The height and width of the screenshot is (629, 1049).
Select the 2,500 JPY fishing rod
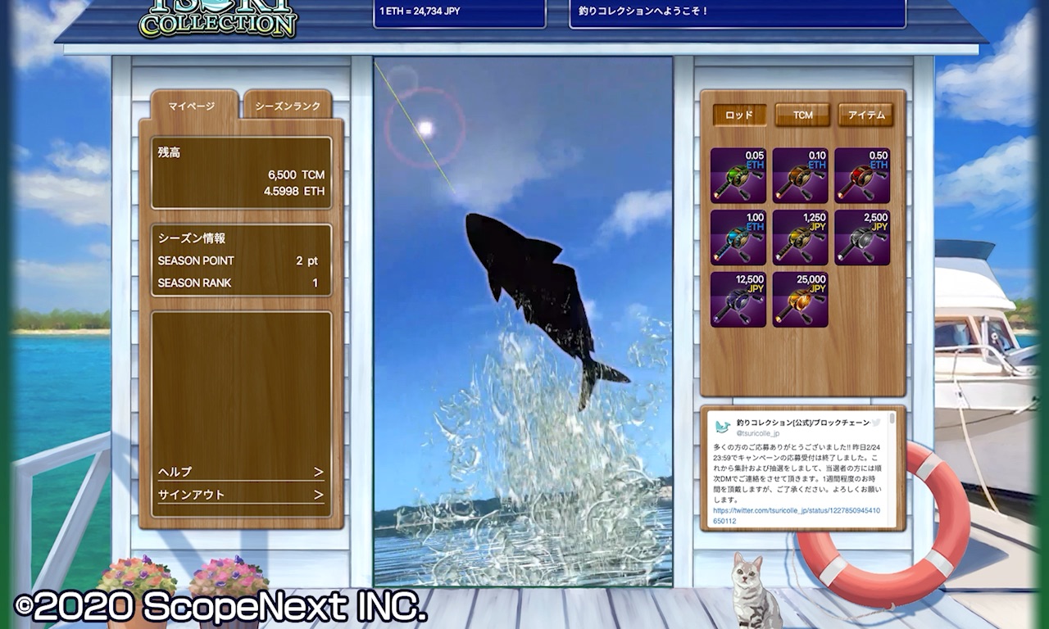tap(862, 238)
